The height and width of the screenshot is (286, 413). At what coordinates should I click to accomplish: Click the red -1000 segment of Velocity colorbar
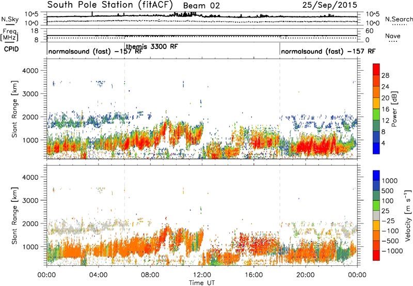[376, 256]
